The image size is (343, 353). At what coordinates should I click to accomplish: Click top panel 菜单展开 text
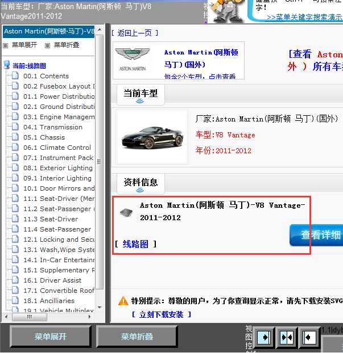(x=24, y=45)
